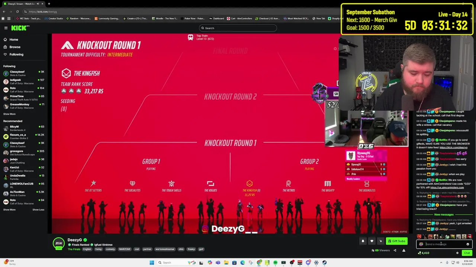Open Spotify from taskbar
The height and width of the screenshot is (267, 476).
point(275,263)
